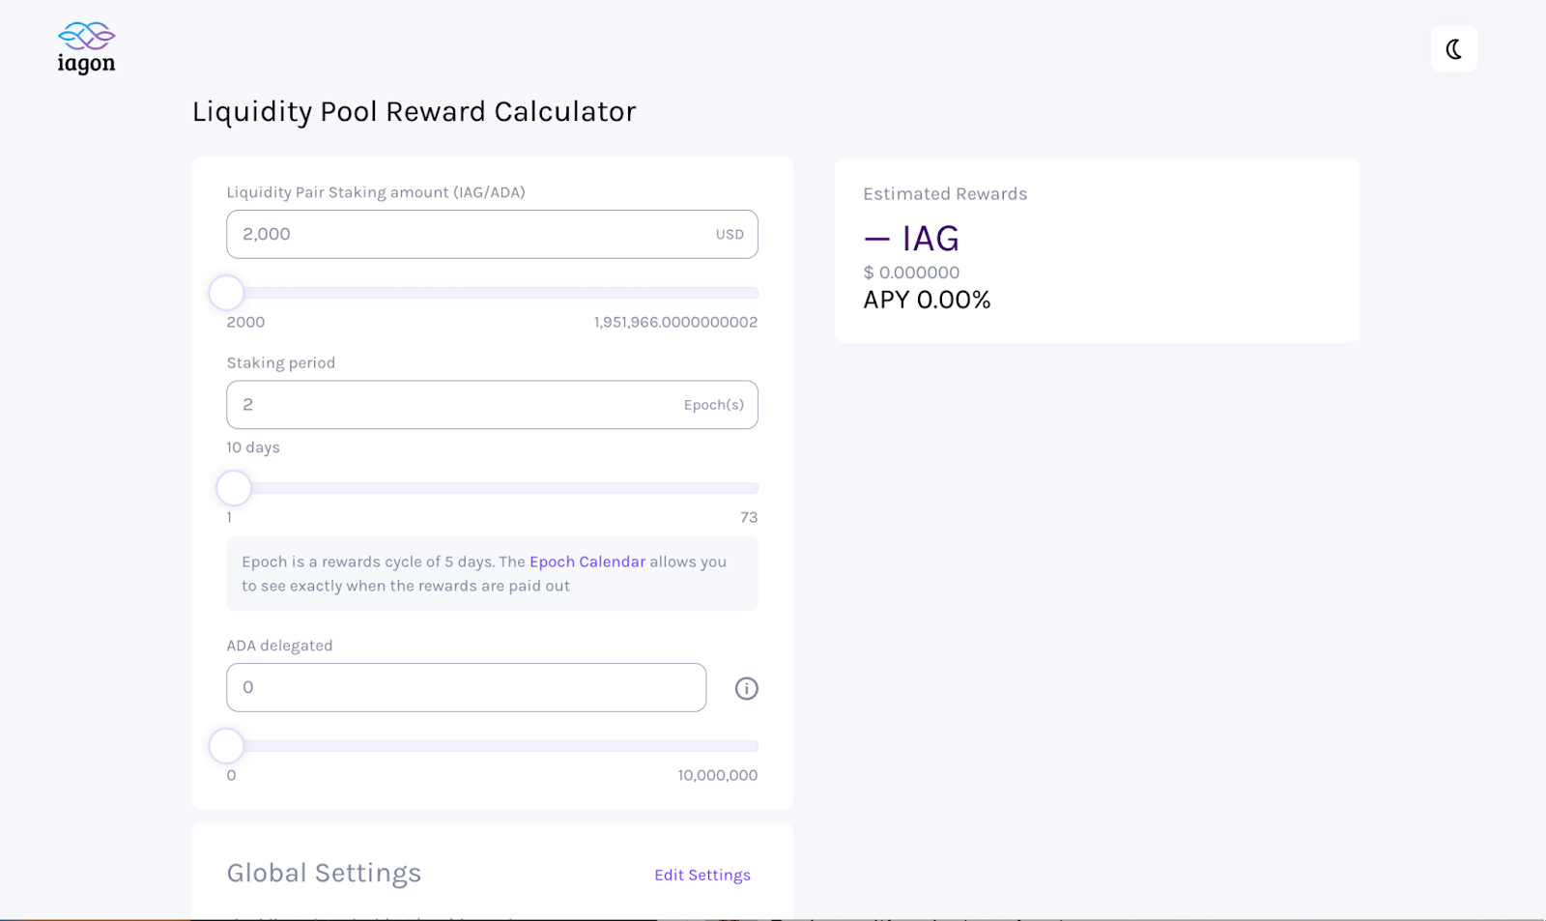Click the 10 days label

pyautogui.click(x=253, y=447)
